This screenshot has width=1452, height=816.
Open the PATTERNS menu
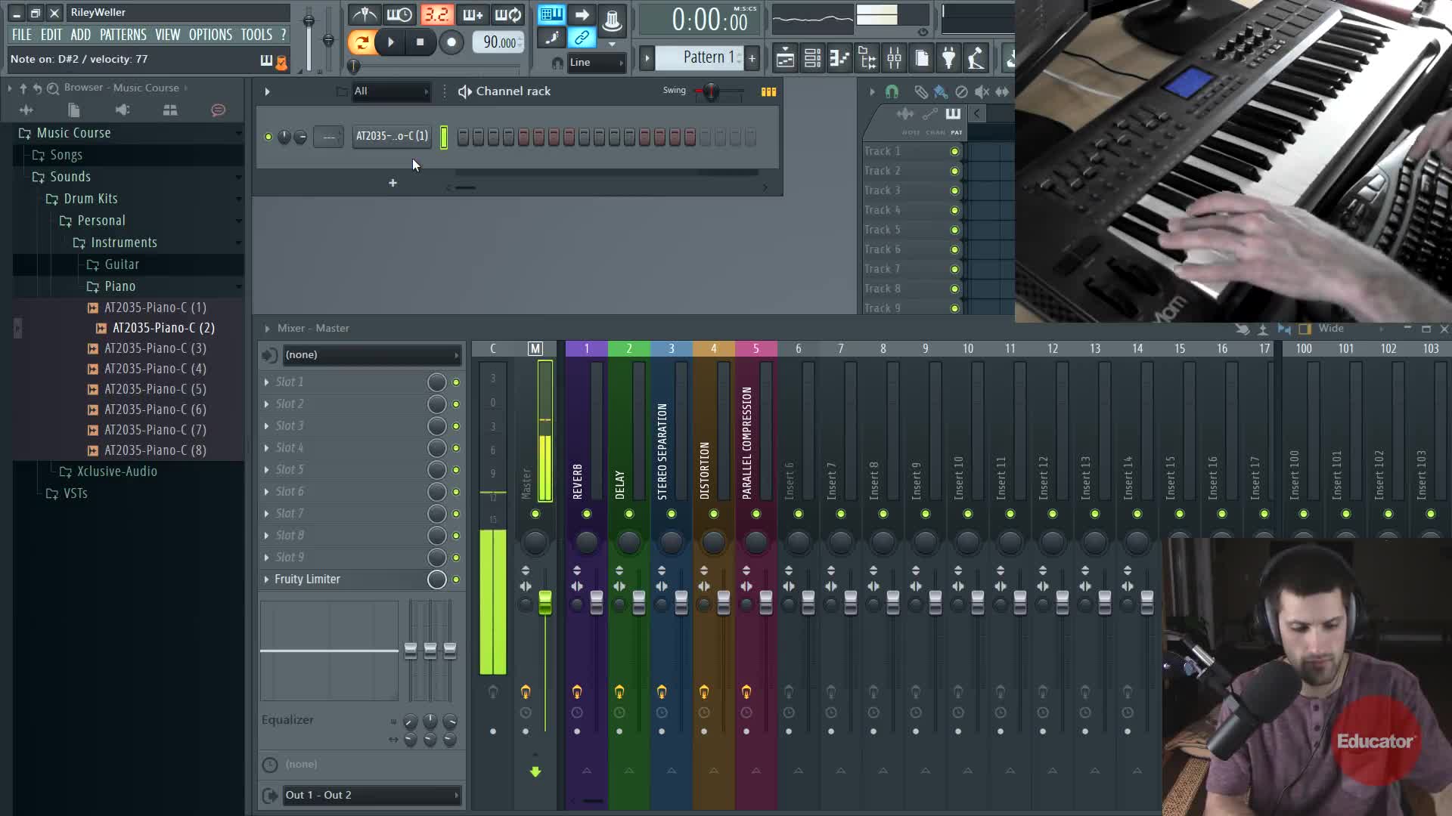(x=123, y=35)
